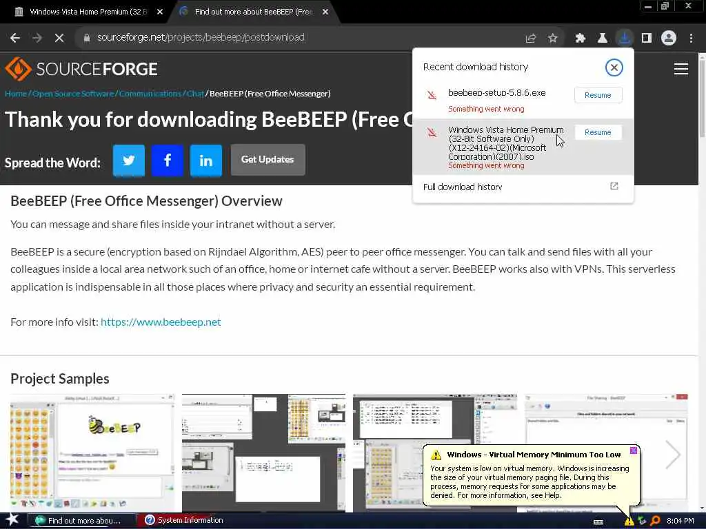
Task: Open Chrome three-dot menu
Action: point(691,39)
